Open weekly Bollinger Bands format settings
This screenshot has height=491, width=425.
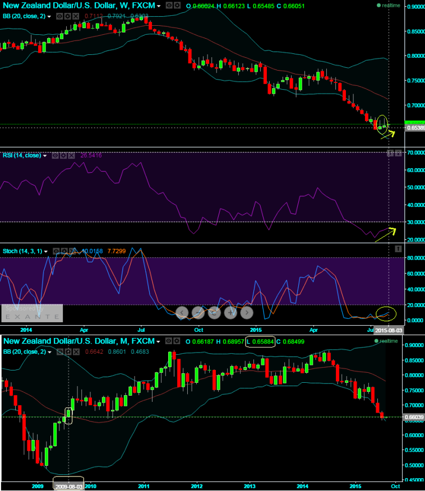click(x=67, y=16)
